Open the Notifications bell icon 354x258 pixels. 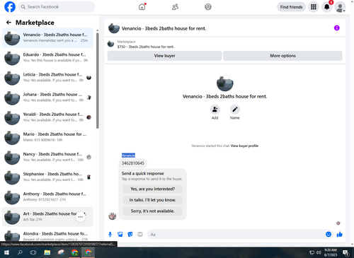tap(327, 7)
